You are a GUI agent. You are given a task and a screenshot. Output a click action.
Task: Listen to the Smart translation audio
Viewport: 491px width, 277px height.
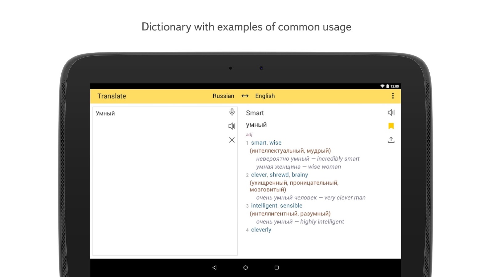pos(391,113)
